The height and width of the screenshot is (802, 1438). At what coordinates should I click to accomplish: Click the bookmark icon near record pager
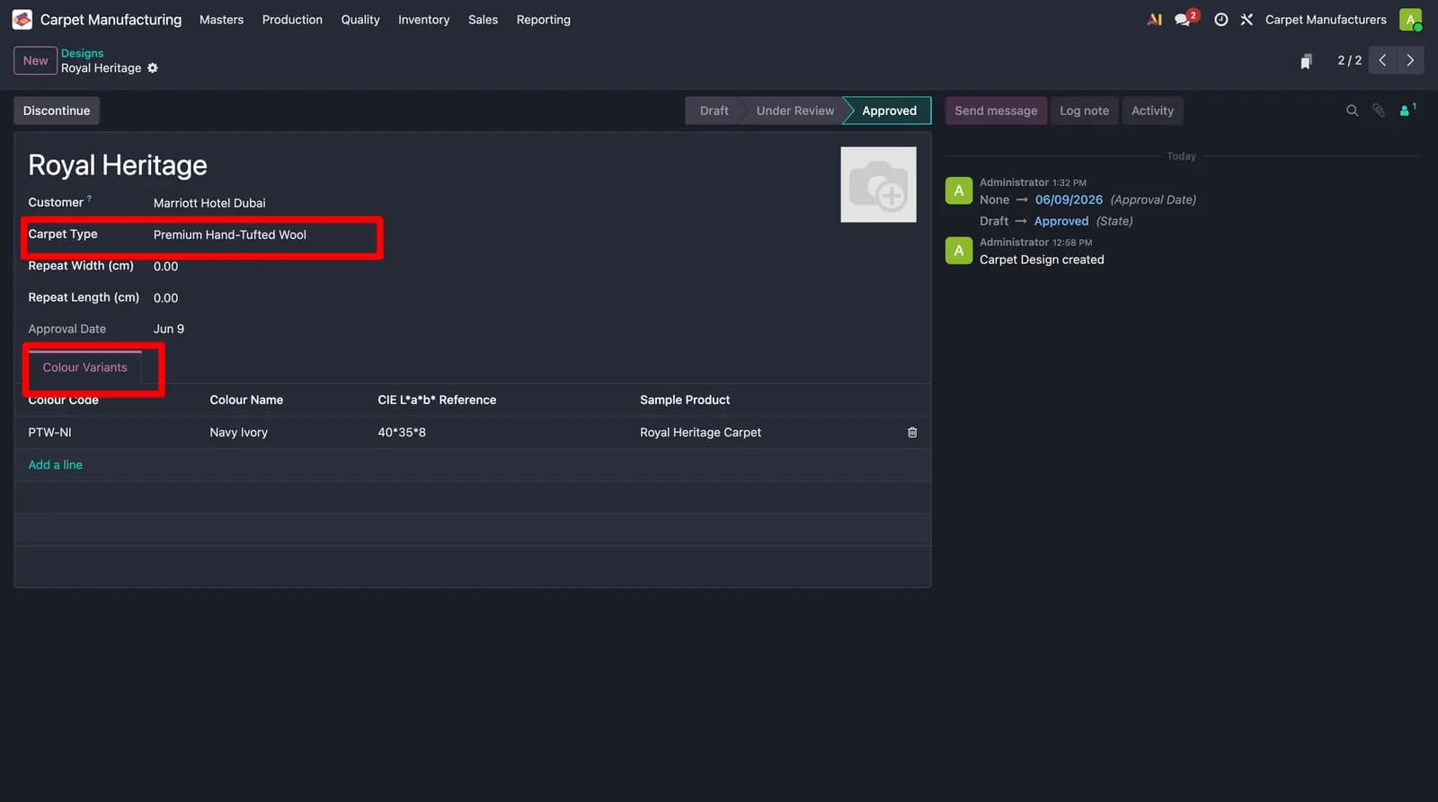pos(1306,61)
